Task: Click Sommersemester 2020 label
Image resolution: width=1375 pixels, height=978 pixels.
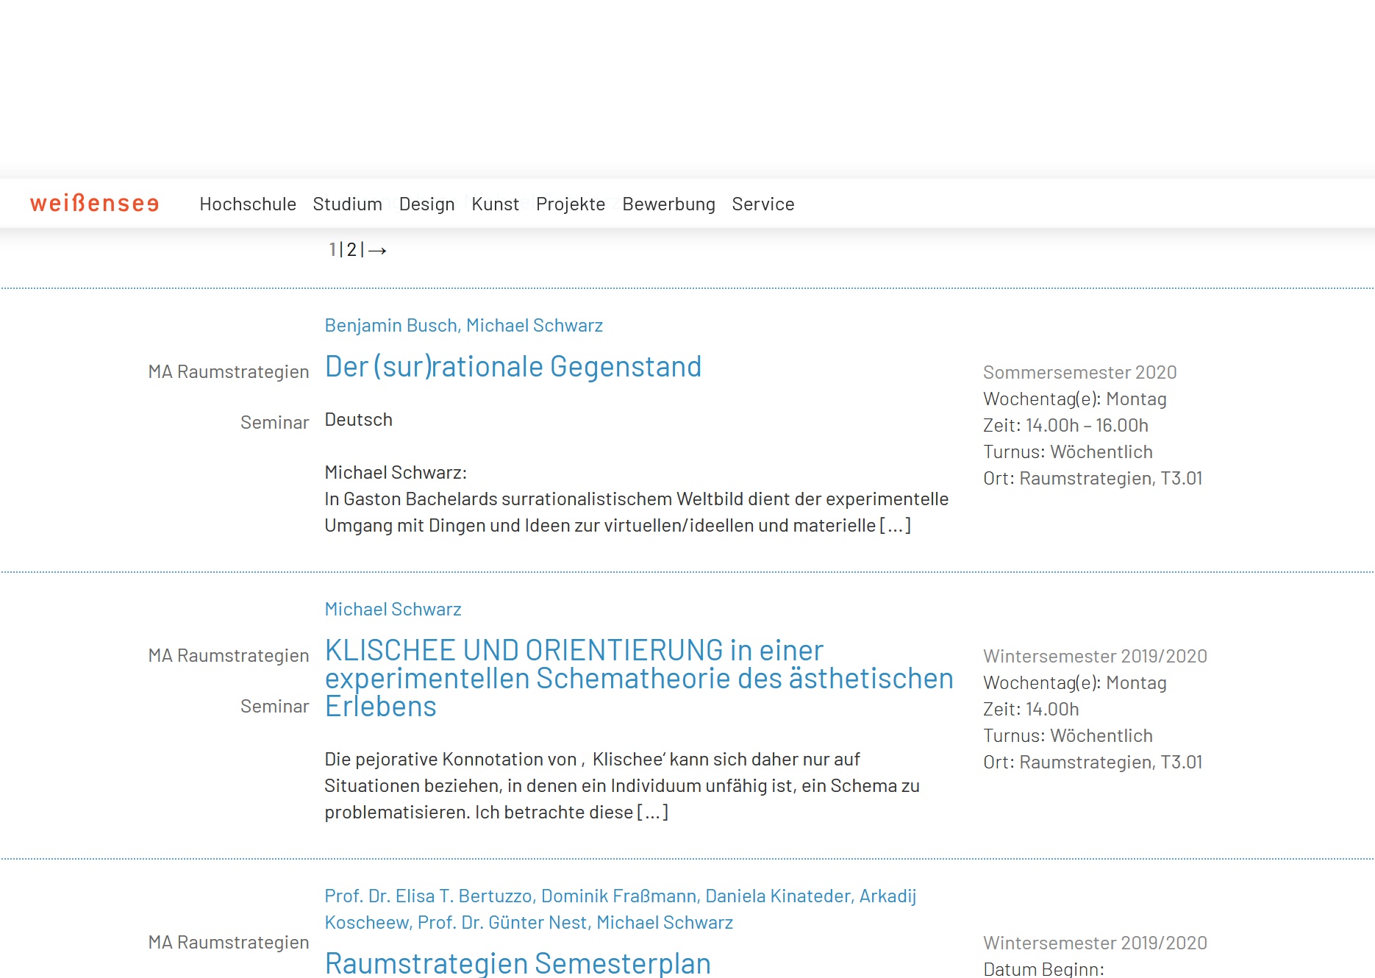Action: pyautogui.click(x=1079, y=373)
